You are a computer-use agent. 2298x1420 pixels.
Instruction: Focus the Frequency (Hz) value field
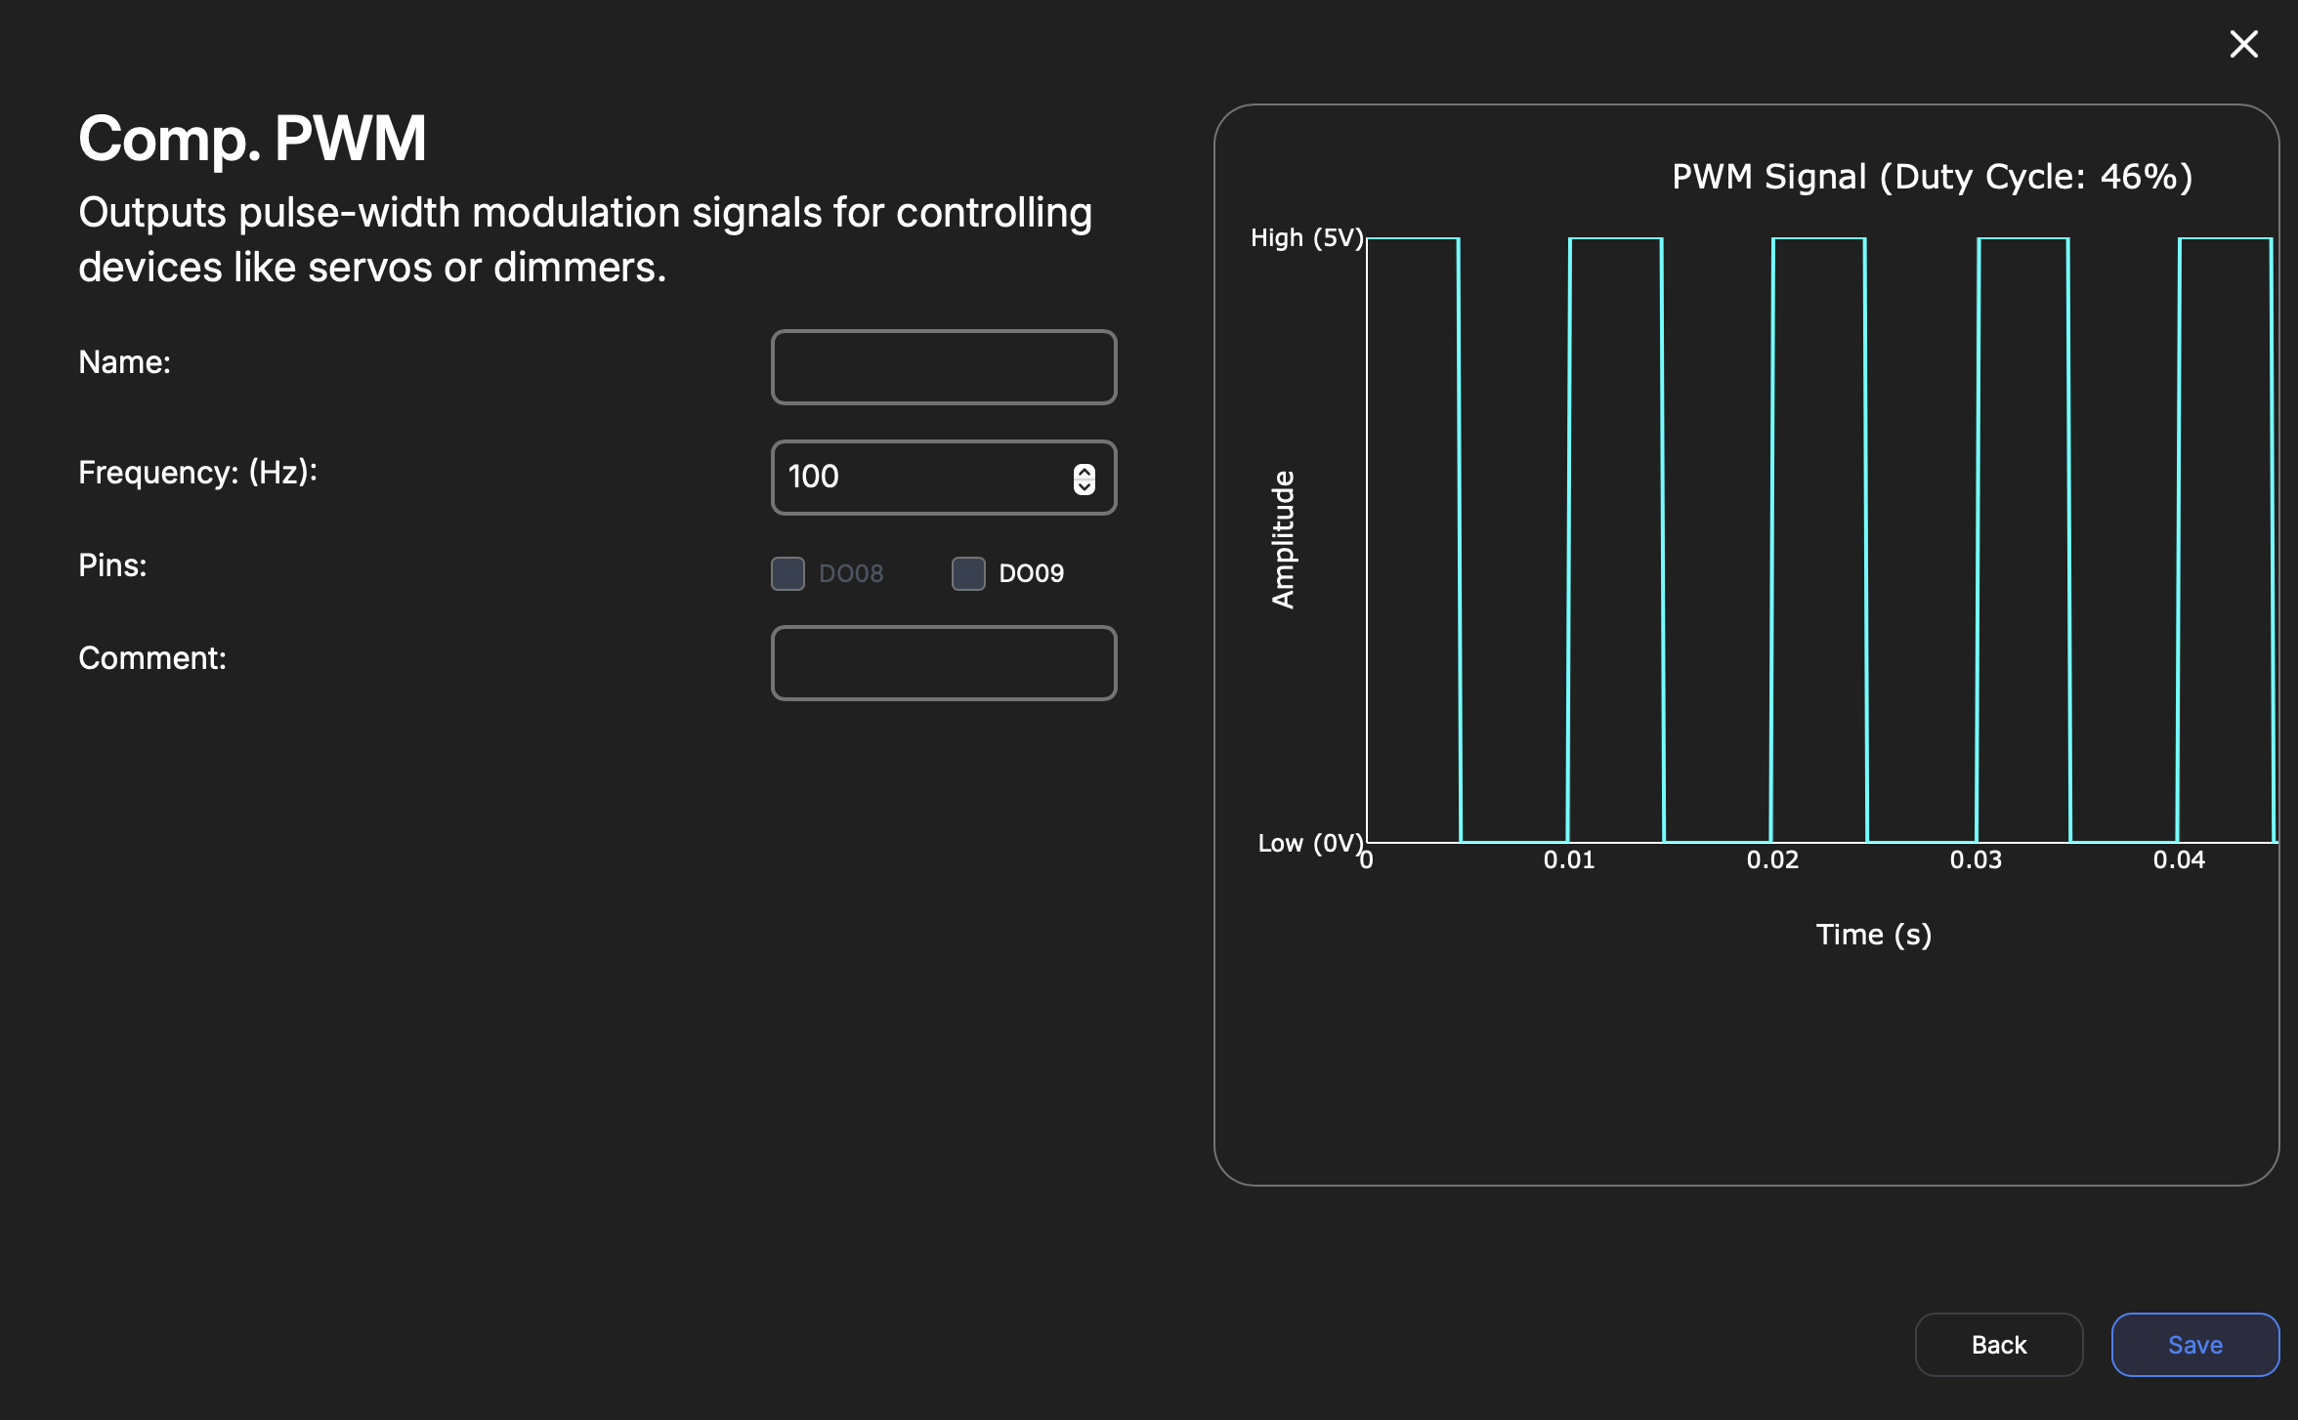click(918, 478)
